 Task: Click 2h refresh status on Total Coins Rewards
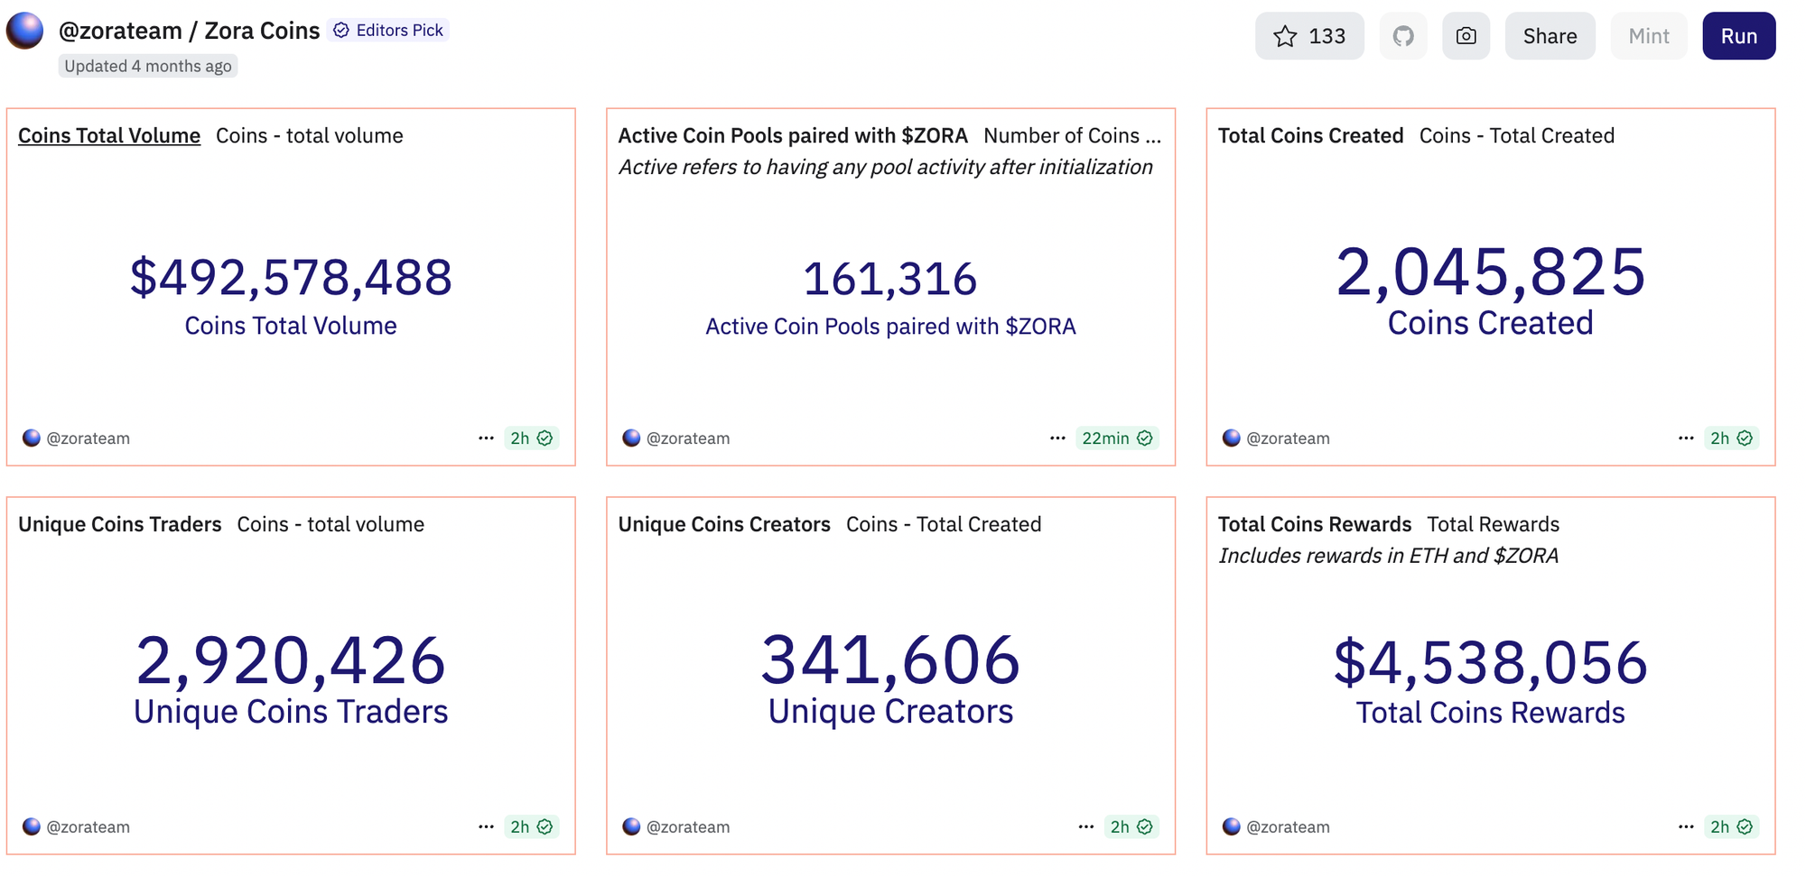coord(1730,827)
